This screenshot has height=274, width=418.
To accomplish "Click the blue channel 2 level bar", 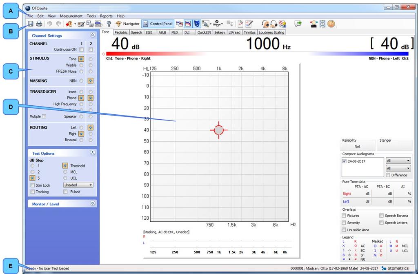I will click(358, 54).
